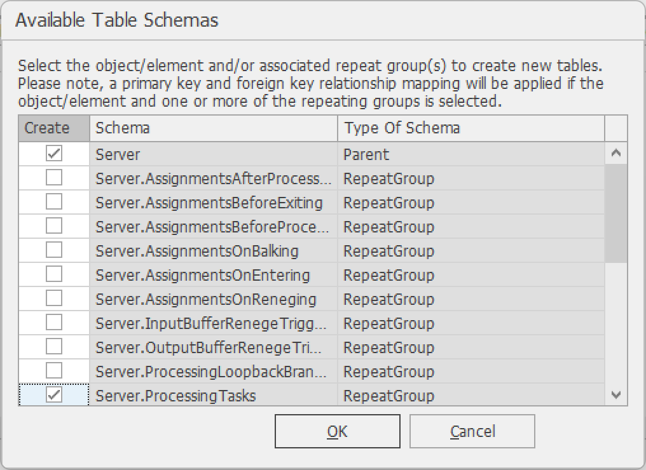Click Type Of Schema column header
Viewport: 646px width, 470px height.
click(x=471, y=128)
